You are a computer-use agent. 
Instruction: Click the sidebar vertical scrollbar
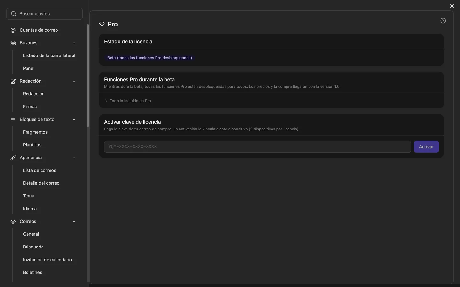click(88, 76)
